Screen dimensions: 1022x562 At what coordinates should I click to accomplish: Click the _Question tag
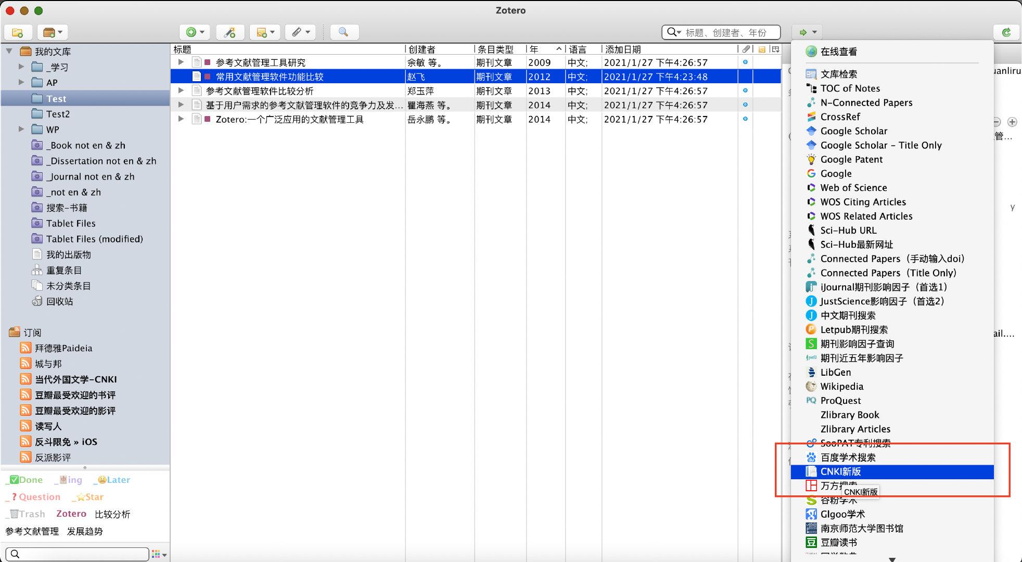tap(33, 497)
